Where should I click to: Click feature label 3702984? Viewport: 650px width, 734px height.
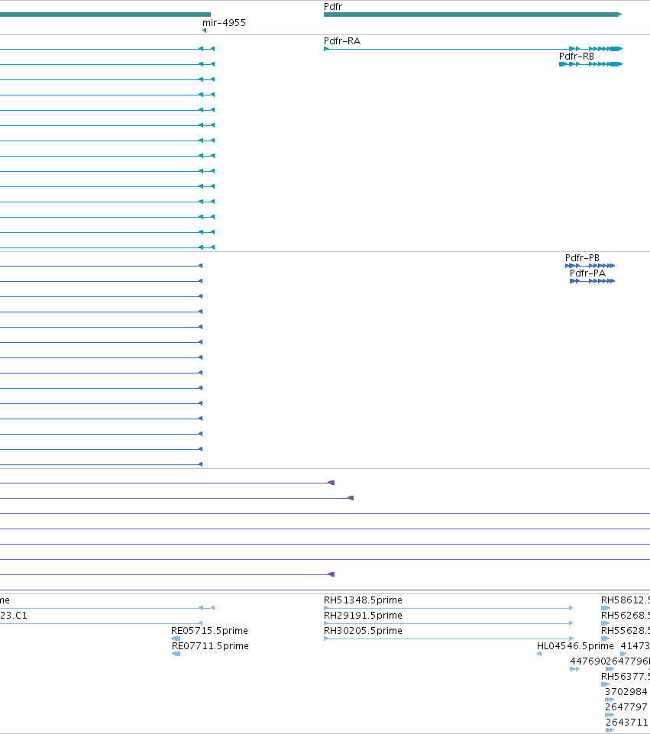(626, 692)
